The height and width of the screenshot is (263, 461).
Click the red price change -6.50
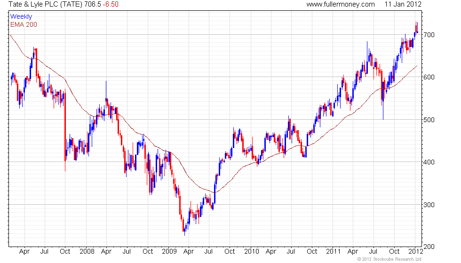click(x=111, y=4)
